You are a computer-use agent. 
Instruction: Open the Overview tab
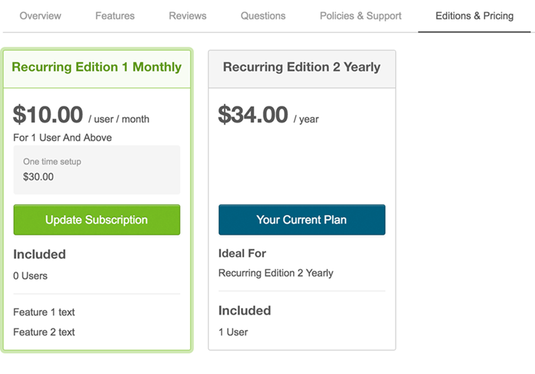click(40, 15)
